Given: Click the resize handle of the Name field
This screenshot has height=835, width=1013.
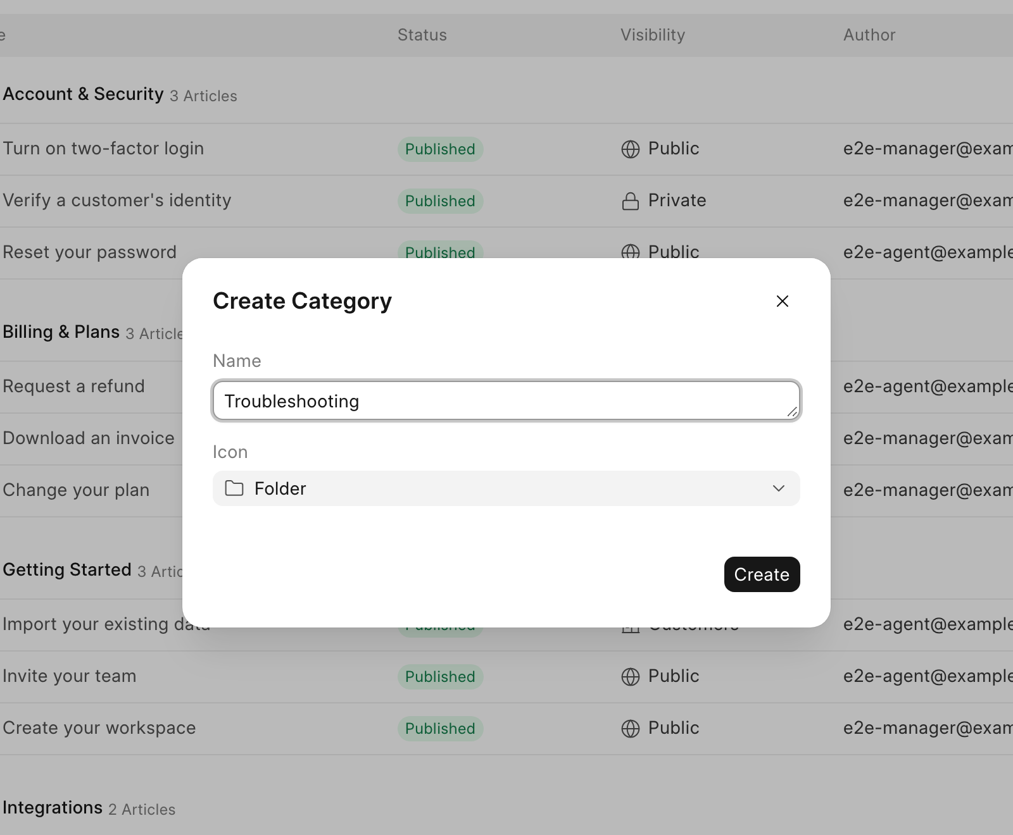Looking at the screenshot, I should pos(792,411).
